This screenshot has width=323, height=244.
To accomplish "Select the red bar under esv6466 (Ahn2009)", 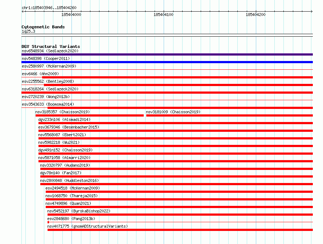I will tap(177, 77).
